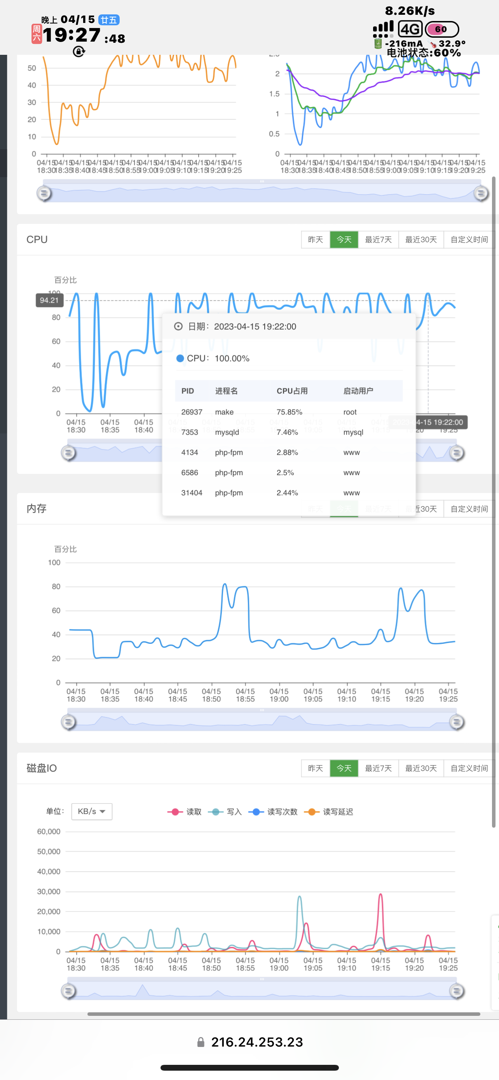Image resolution: width=499 pixels, height=1080 pixels.
Task: Select 昨天 tab in the 磁盘IO panel
Action: pyautogui.click(x=316, y=768)
